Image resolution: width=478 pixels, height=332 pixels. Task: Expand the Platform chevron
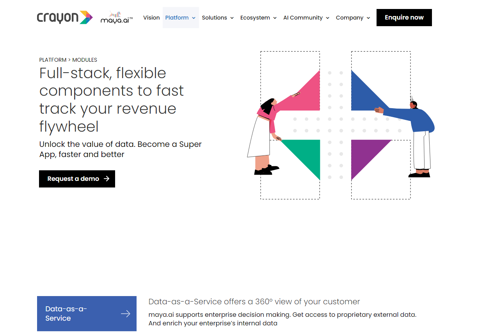point(194,18)
